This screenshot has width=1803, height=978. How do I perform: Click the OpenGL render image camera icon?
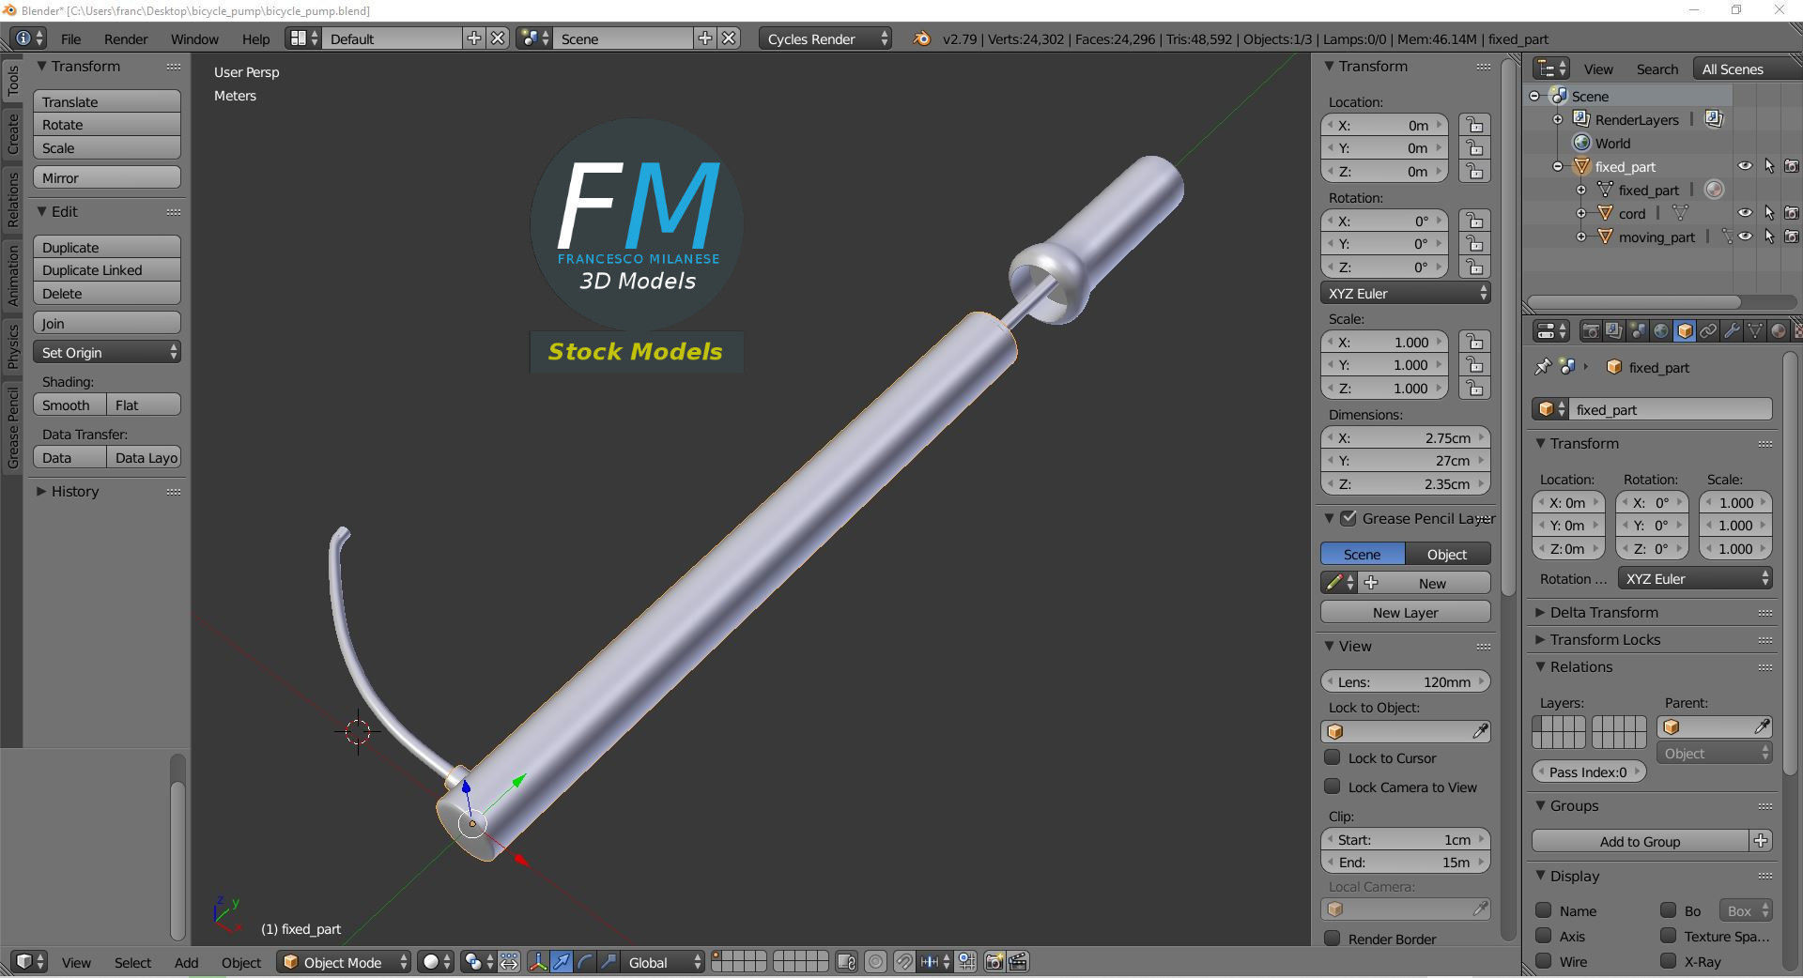[x=994, y=962]
